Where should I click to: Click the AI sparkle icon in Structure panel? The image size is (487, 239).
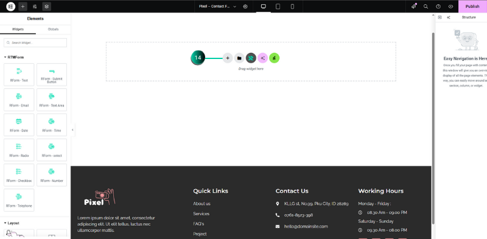[449, 18]
